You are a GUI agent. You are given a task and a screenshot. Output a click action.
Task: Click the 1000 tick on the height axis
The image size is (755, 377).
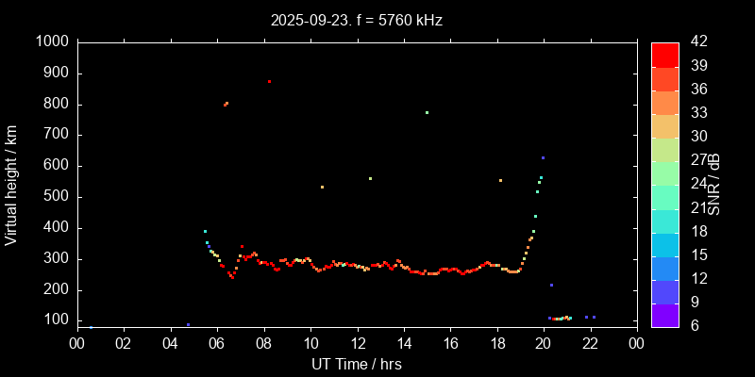(x=51, y=41)
